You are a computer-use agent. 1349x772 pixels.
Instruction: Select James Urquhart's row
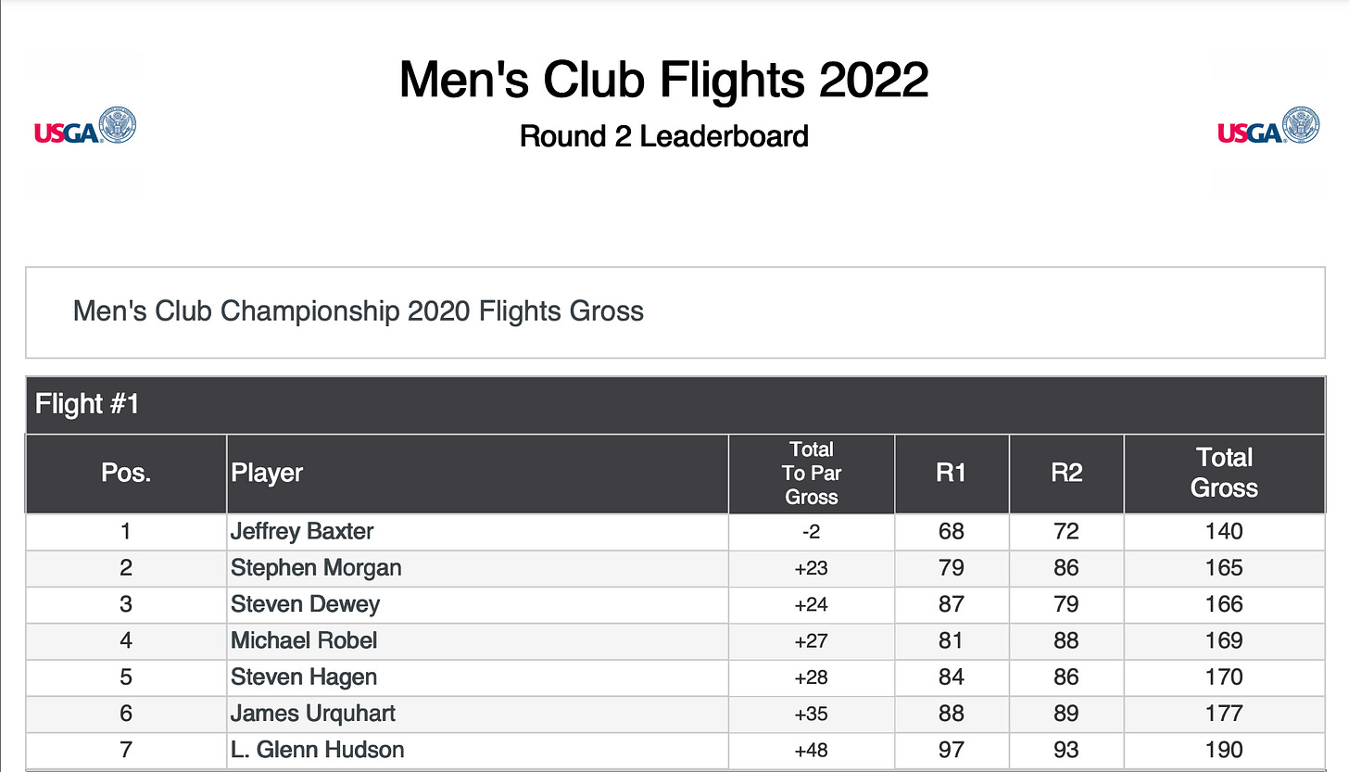point(674,714)
